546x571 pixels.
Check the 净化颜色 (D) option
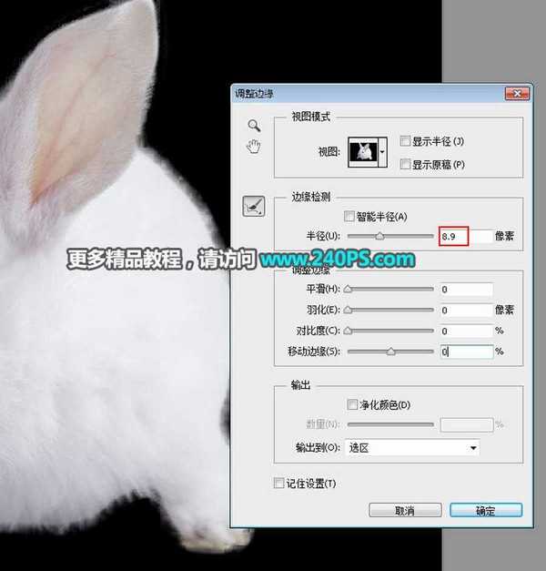353,404
